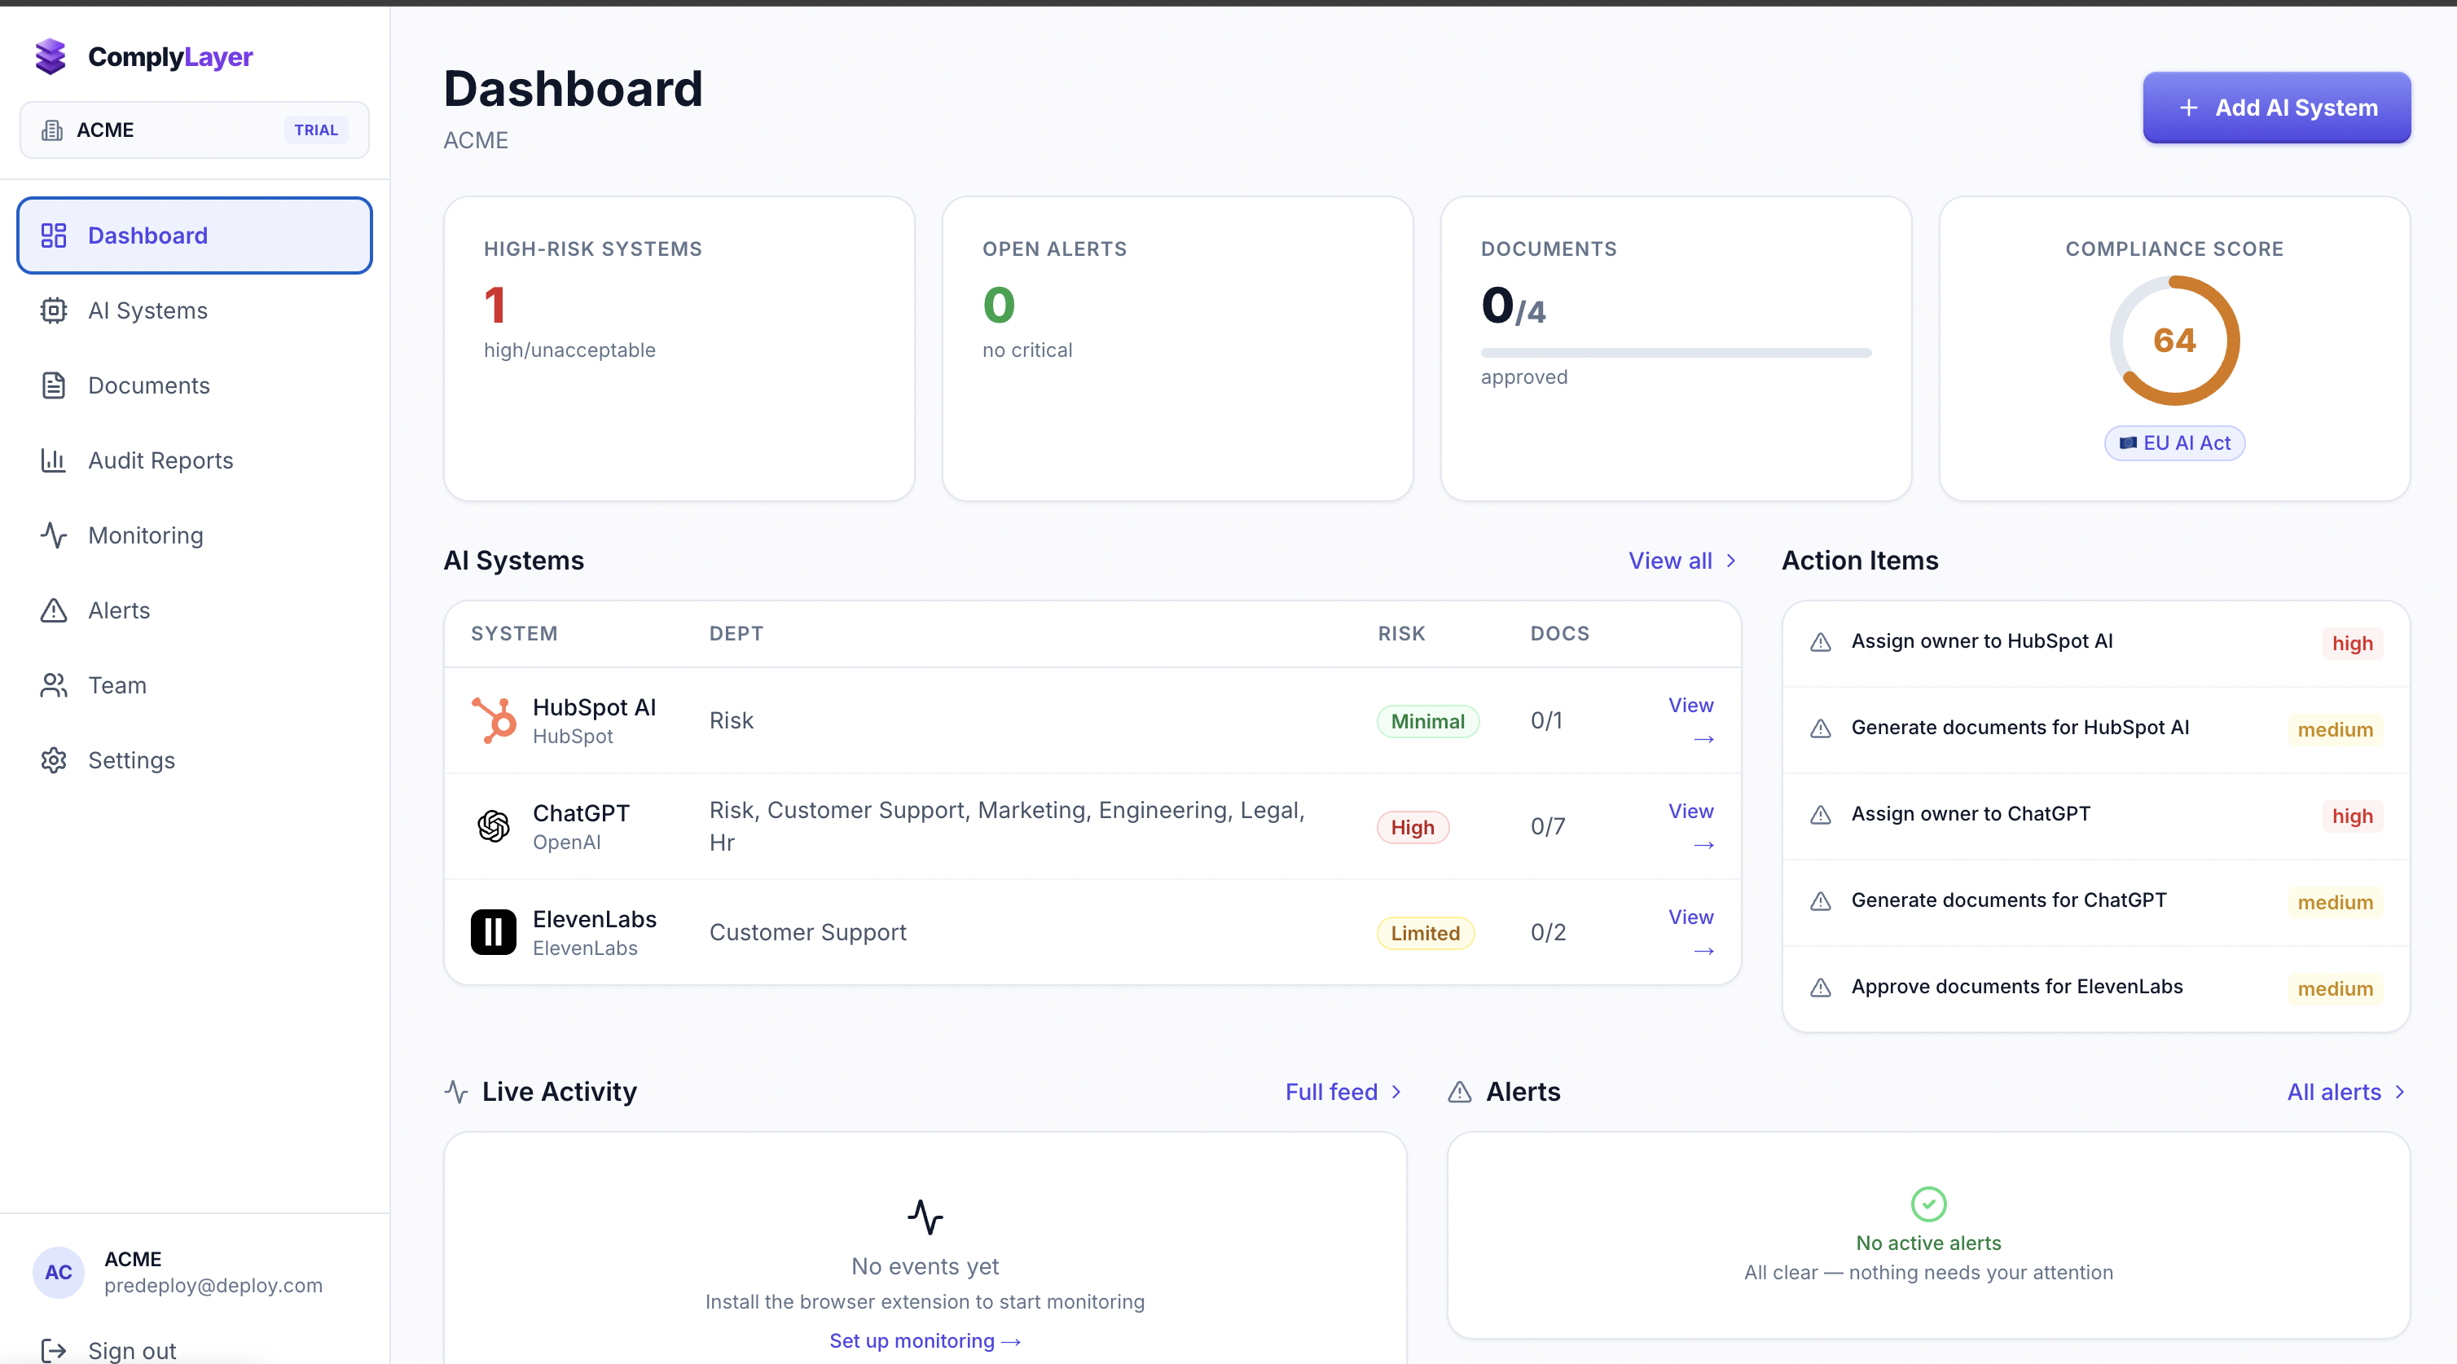The image size is (2457, 1364).
Task: Select Assign owner to HubSpot AI action item
Action: pos(2095,643)
